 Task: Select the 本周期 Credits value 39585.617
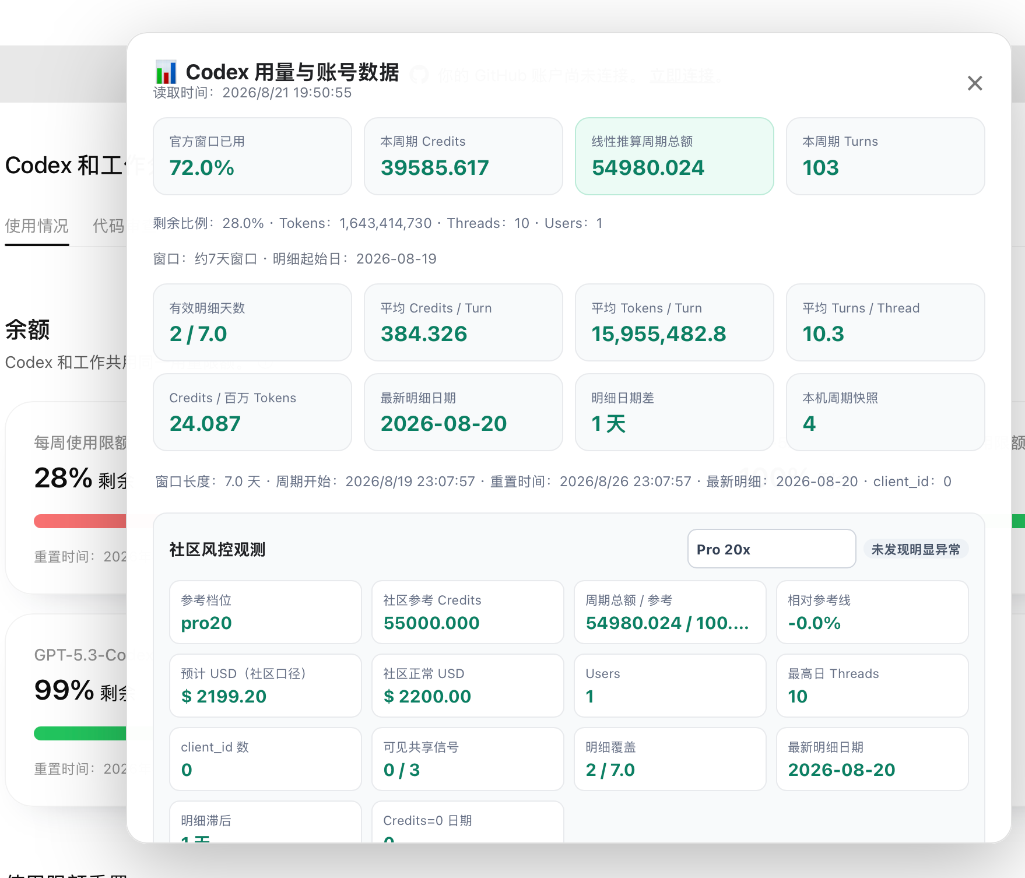click(435, 168)
